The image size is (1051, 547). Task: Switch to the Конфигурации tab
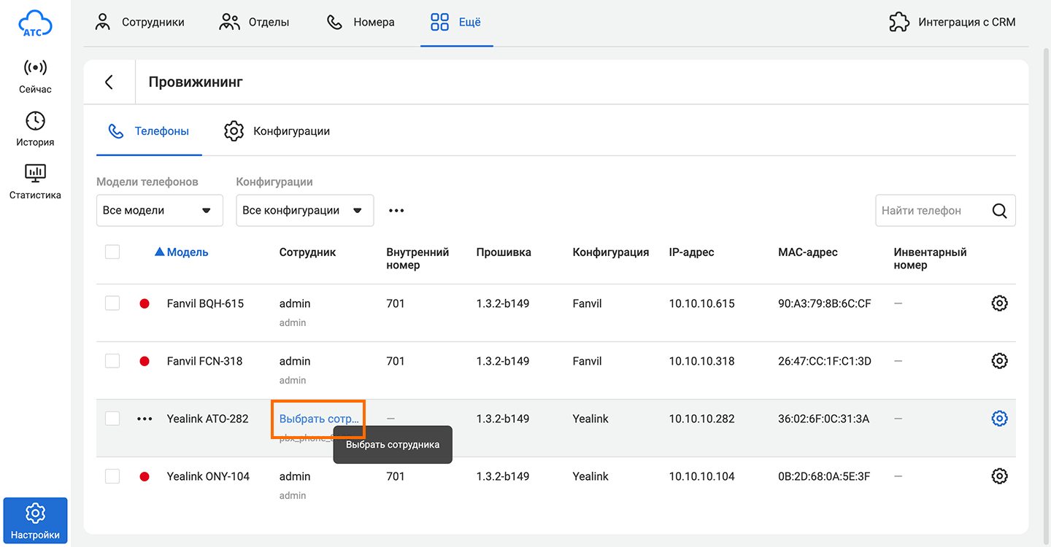(x=277, y=131)
